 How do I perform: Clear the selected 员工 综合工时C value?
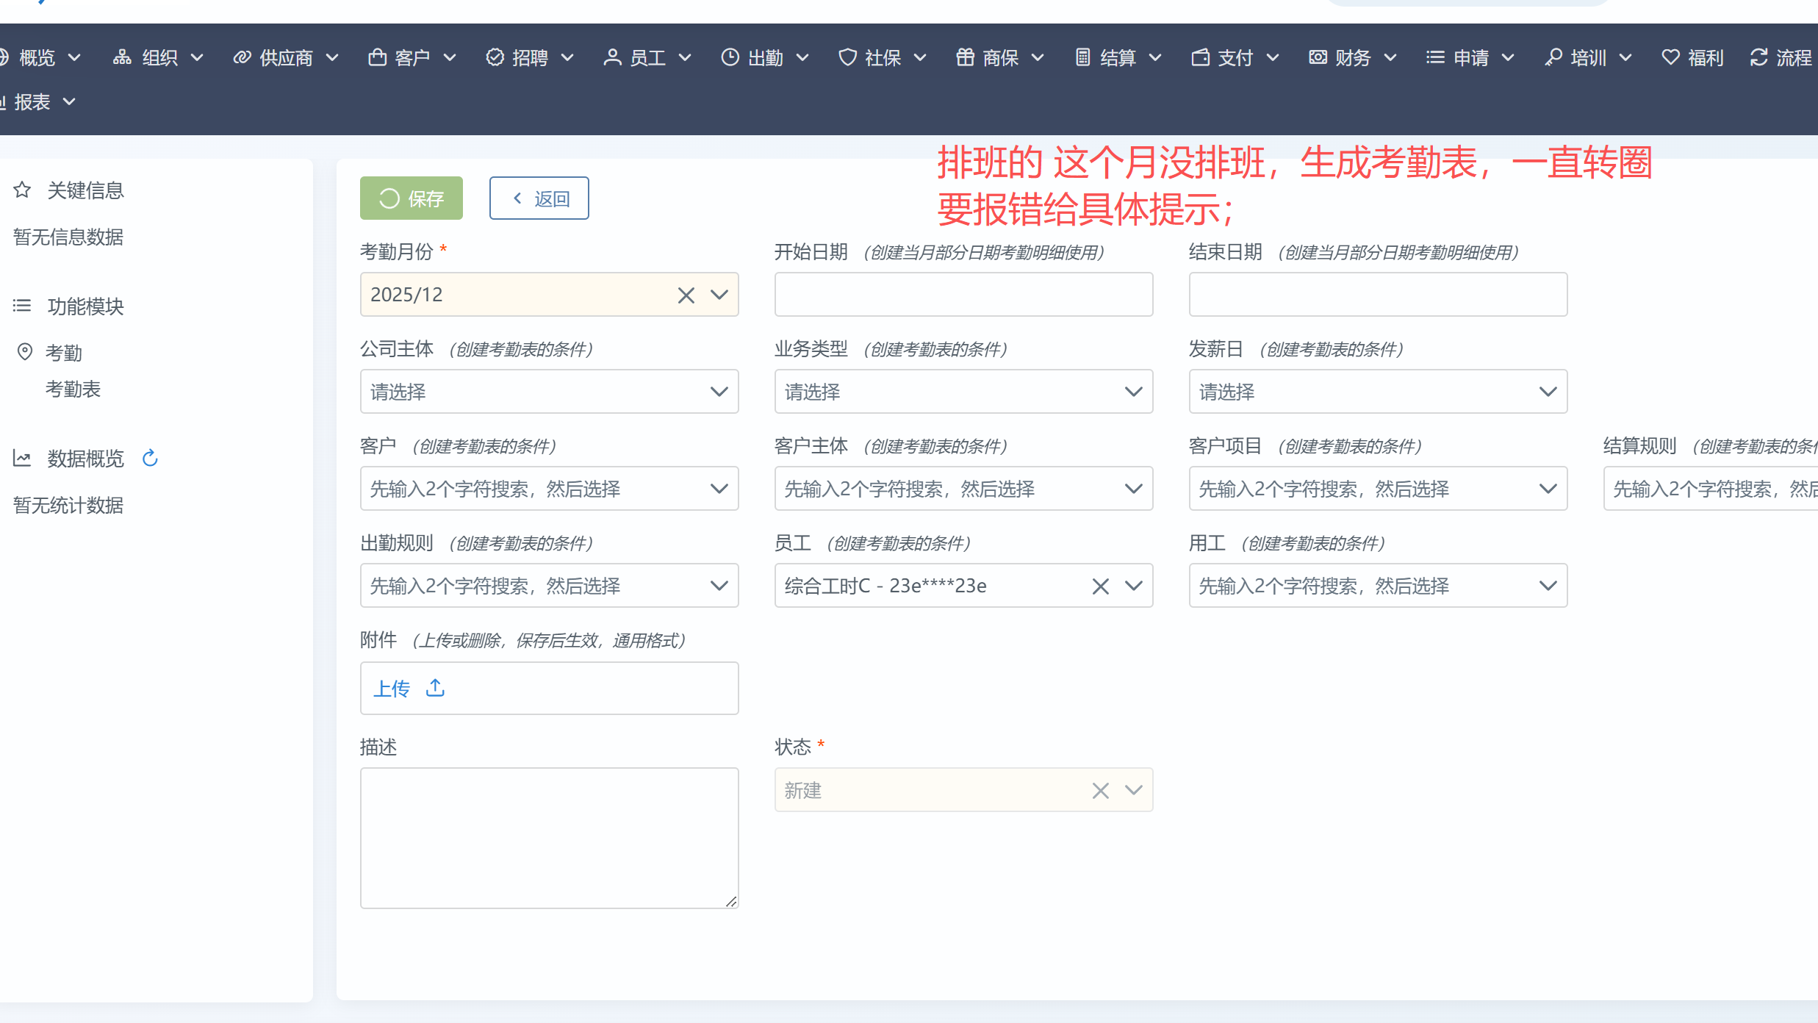1100,586
